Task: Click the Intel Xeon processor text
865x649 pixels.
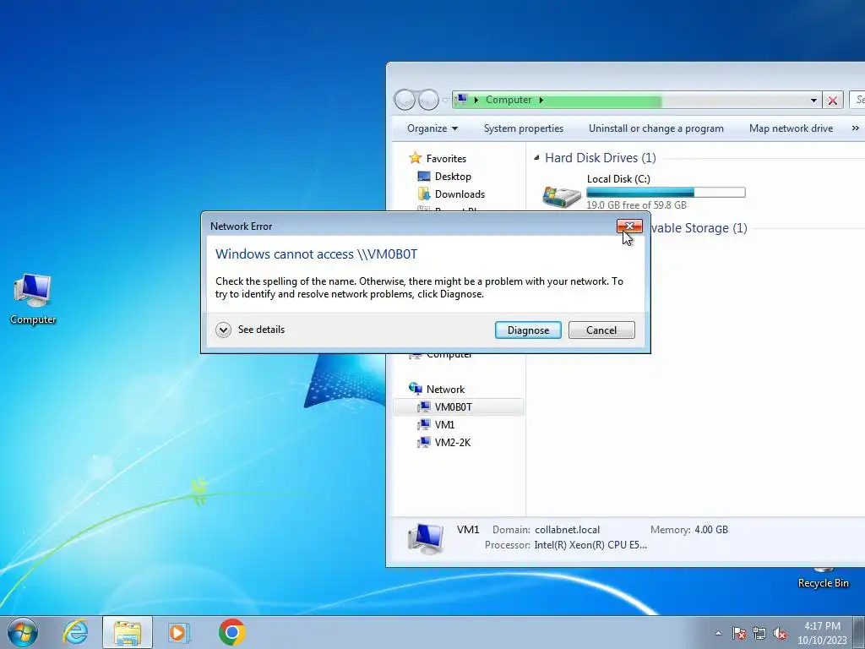Action: [590, 545]
